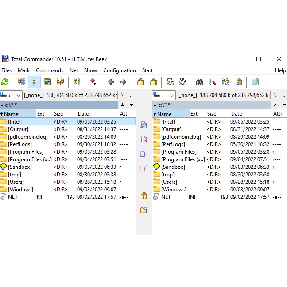This screenshot has height=287, width=287.
Task: Toggle the highlighted full details view button
Action: click(x=35, y=82)
